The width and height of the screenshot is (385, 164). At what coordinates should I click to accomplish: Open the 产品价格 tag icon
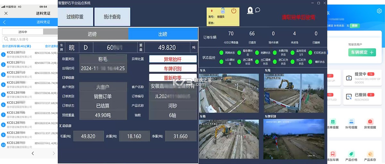(352, 154)
